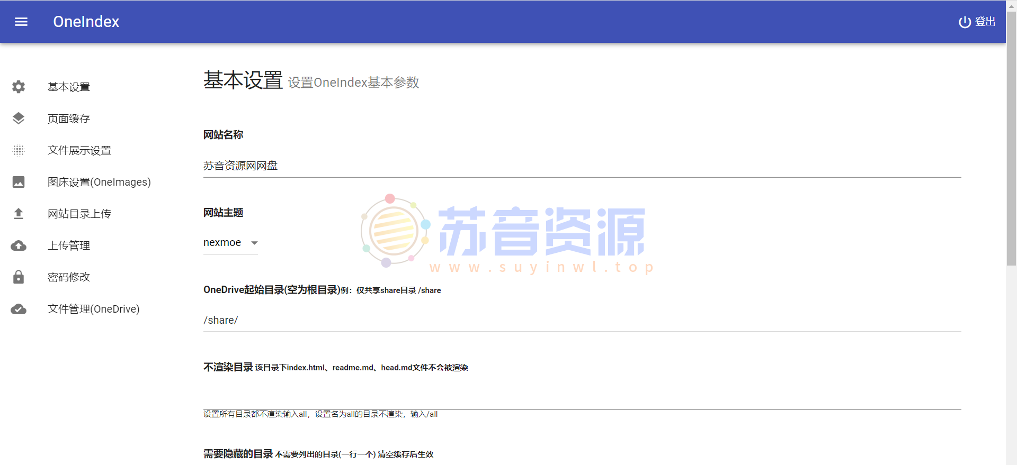This screenshot has height=465, width=1017.
Task: Click the power logout icon
Action: pyautogui.click(x=965, y=22)
